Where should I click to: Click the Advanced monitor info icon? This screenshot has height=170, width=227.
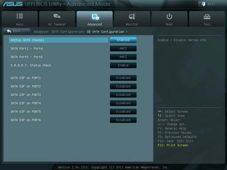click(x=95, y=17)
